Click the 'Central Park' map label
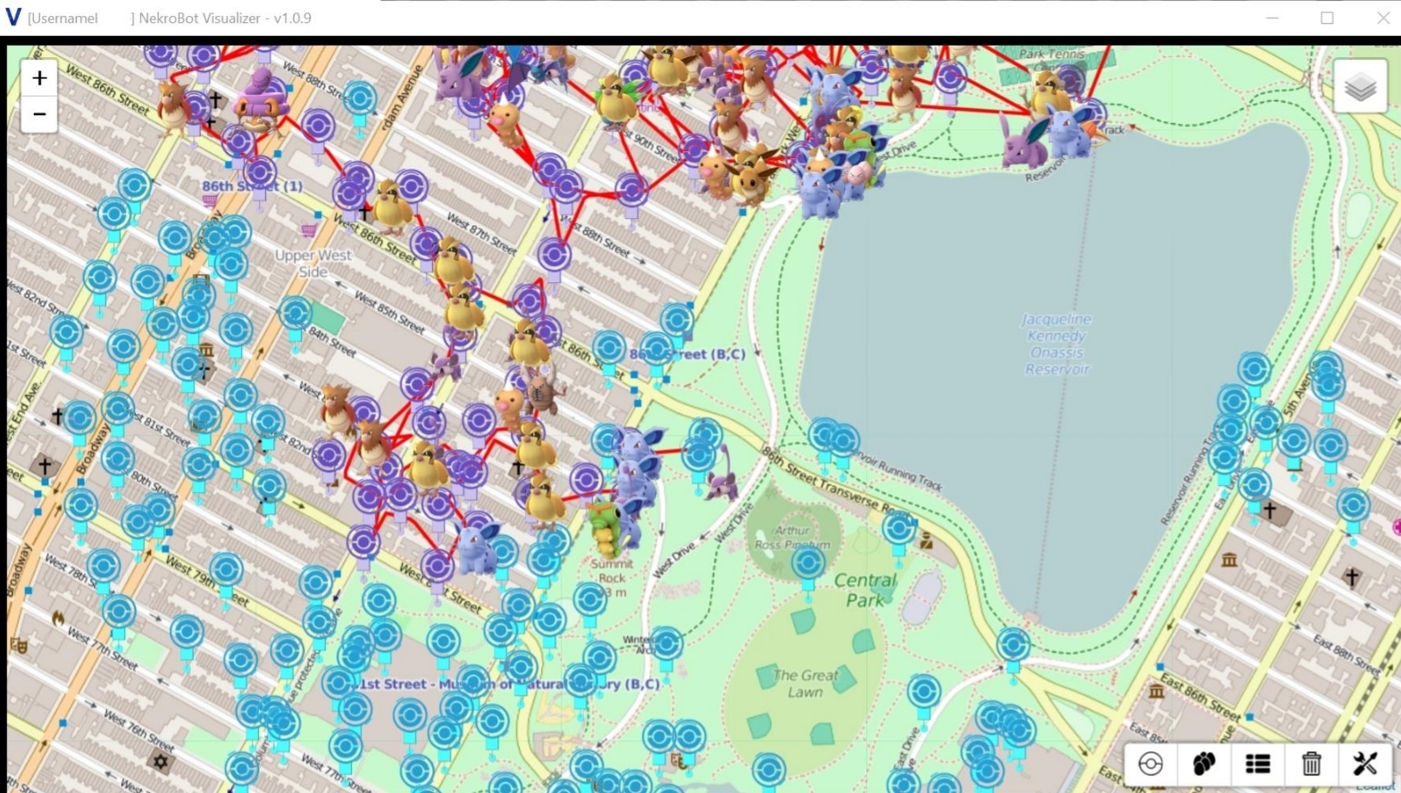Screen dimensions: 1401x793 pos(864,589)
